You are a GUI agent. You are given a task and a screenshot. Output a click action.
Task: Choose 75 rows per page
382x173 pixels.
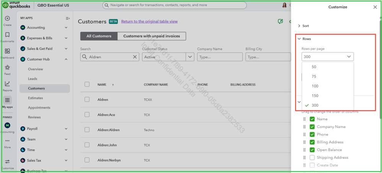click(x=327, y=76)
